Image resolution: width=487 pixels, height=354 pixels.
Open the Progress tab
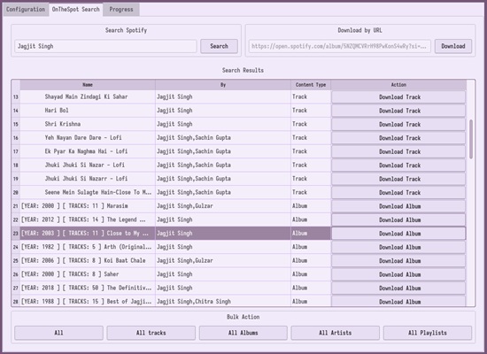121,10
